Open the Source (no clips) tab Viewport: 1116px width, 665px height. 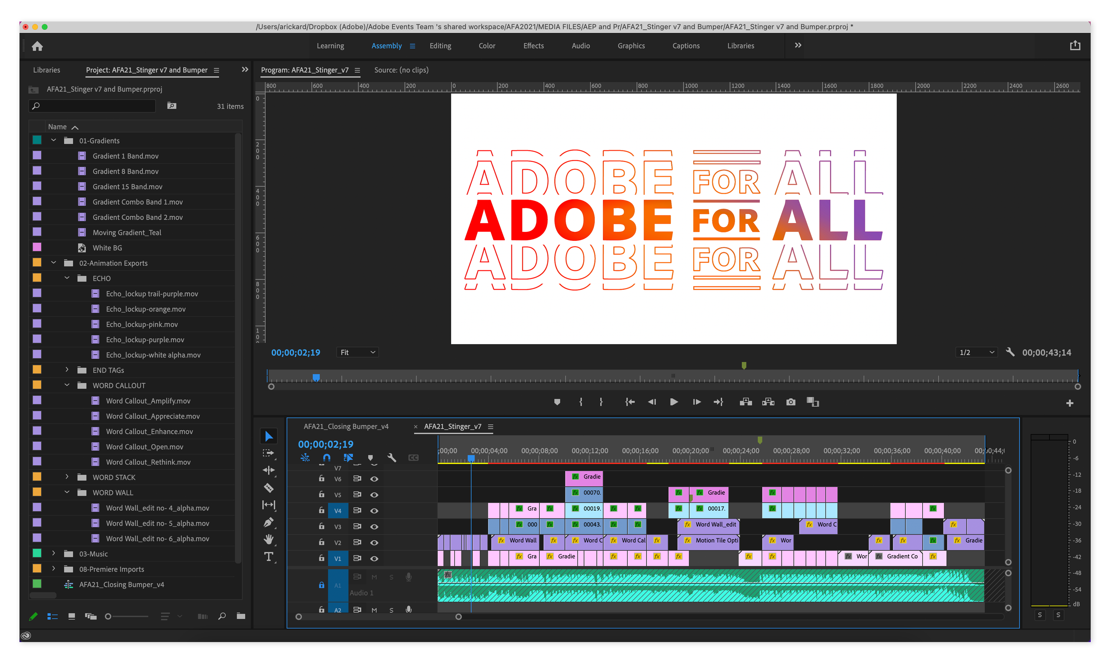[x=401, y=70]
